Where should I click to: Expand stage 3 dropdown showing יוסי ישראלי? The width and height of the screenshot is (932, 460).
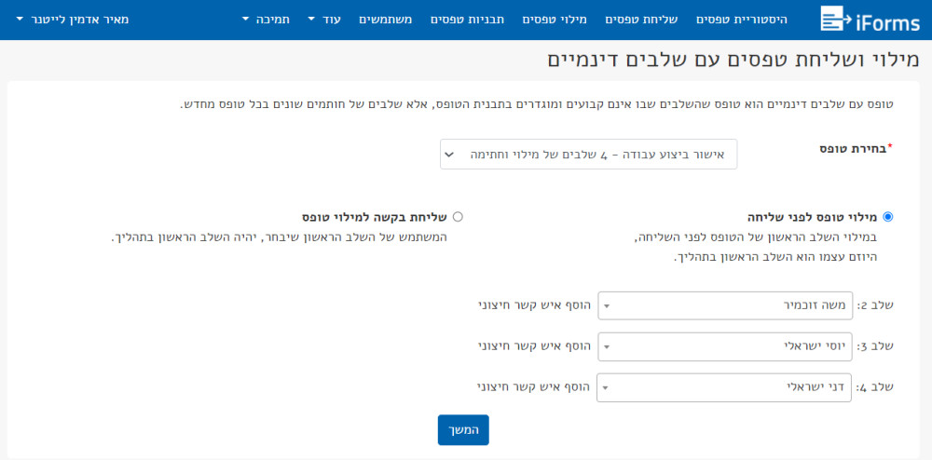pos(725,346)
